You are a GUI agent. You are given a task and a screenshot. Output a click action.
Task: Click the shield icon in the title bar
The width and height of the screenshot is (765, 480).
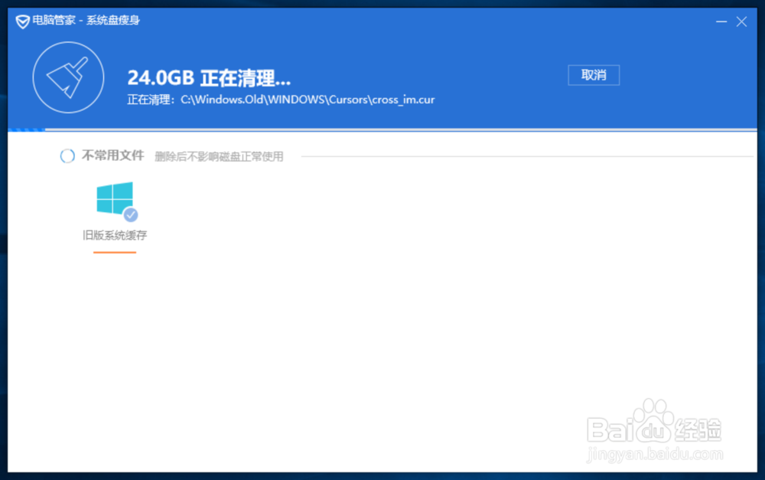[21, 22]
